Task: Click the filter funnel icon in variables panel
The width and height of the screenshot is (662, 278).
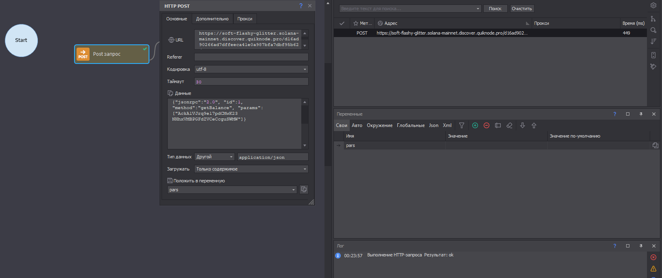Action: 462,125
